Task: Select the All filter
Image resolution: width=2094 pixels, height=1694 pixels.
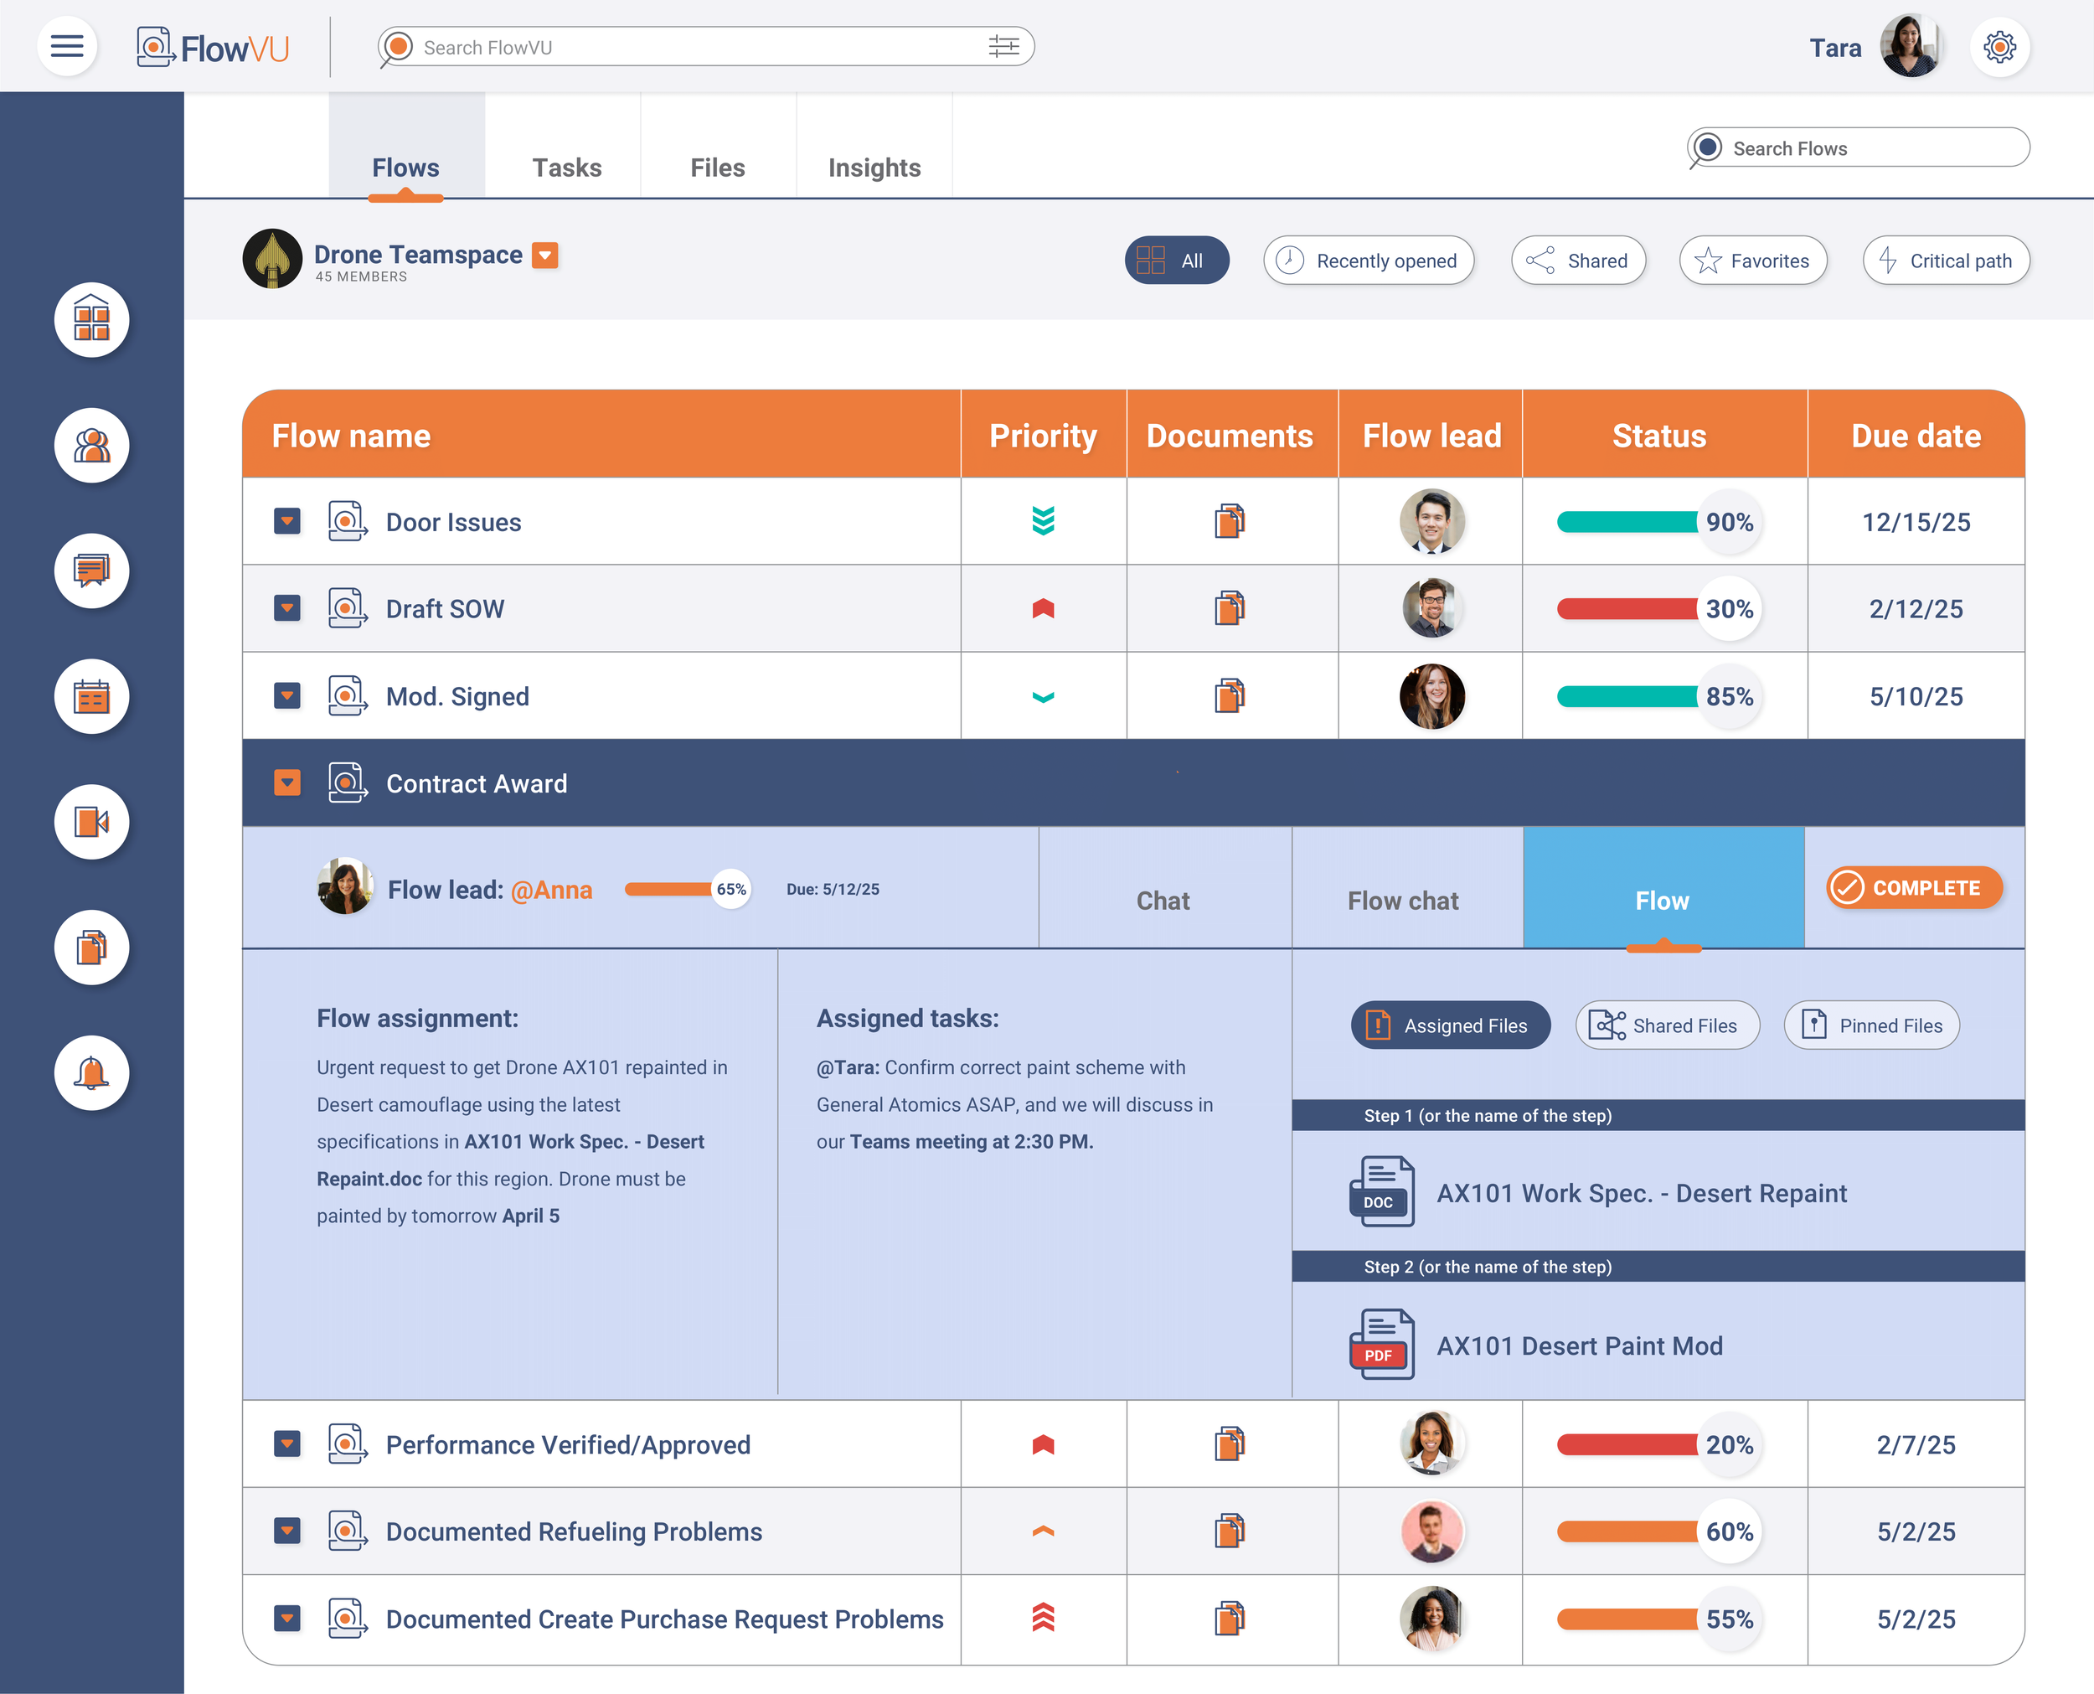Action: click(x=1175, y=261)
